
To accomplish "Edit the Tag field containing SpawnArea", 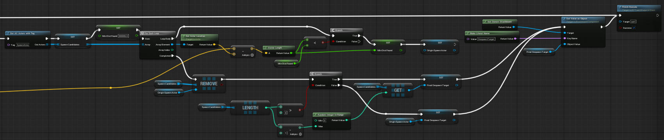I will [23, 45].
